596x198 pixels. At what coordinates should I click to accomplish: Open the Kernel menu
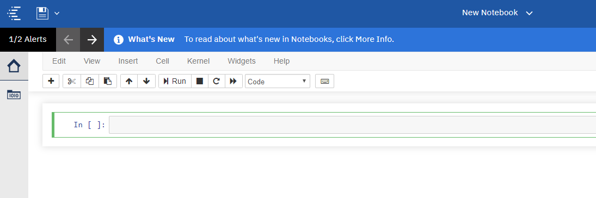point(199,61)
